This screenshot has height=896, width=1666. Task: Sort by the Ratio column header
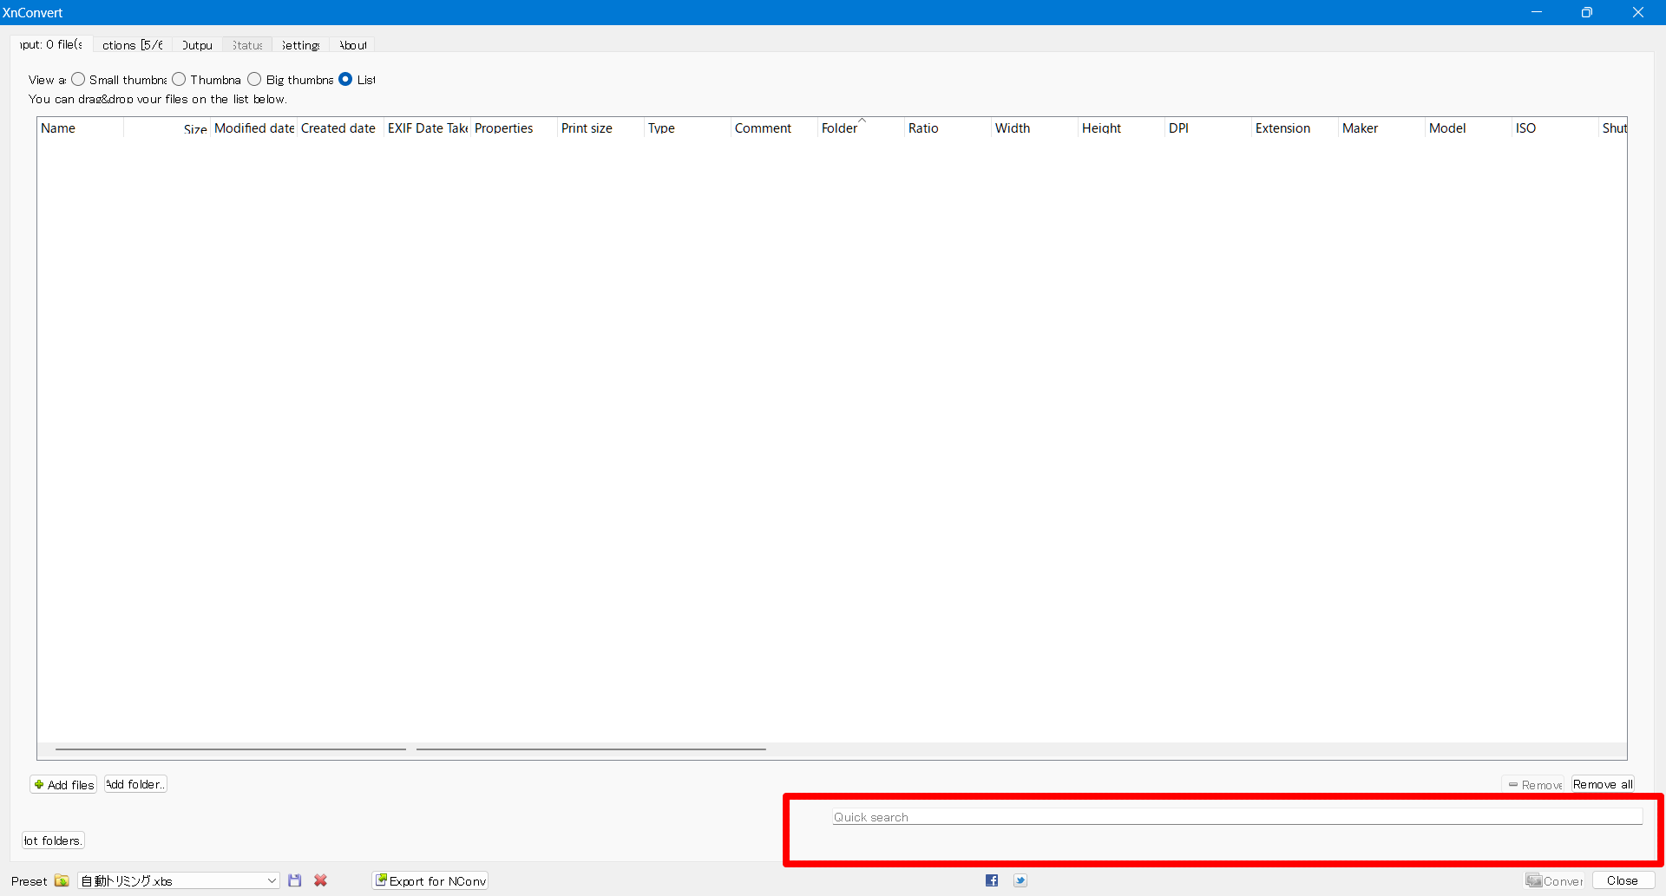(948, 128)
